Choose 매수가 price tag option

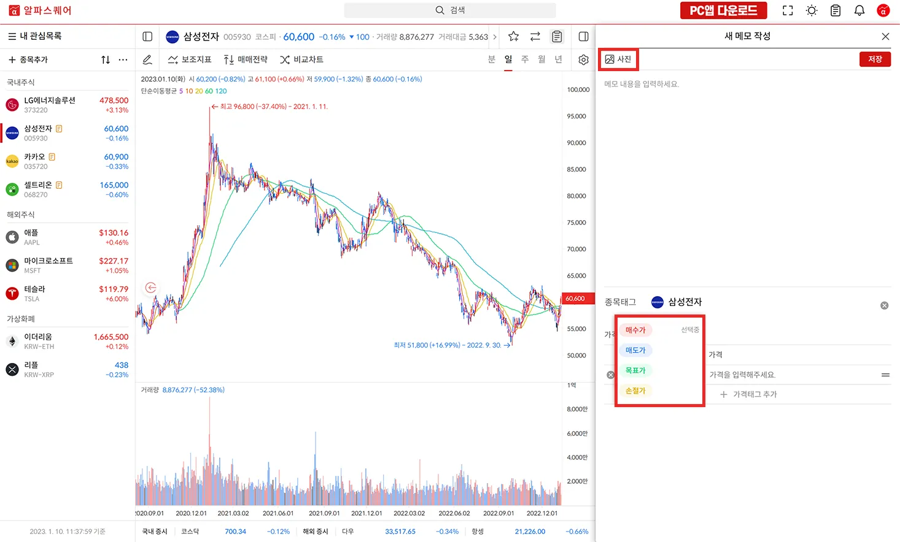[635, 330]
